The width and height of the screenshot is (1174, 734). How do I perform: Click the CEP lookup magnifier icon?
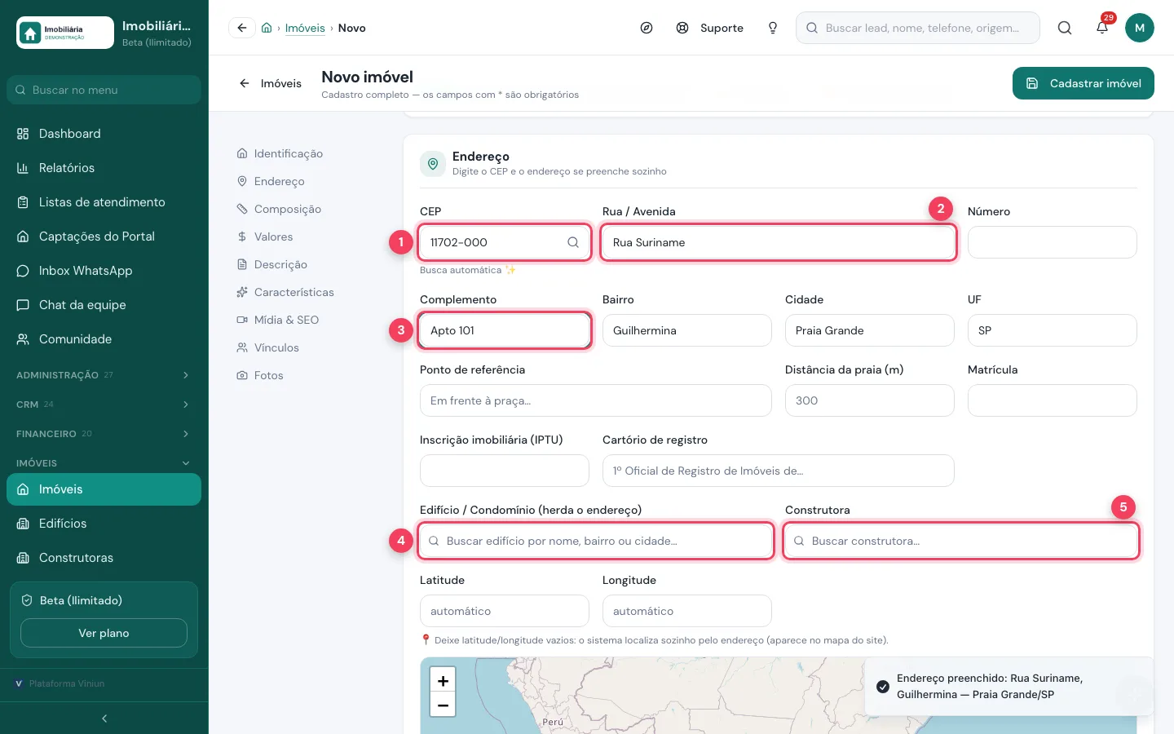click(573, 242)
